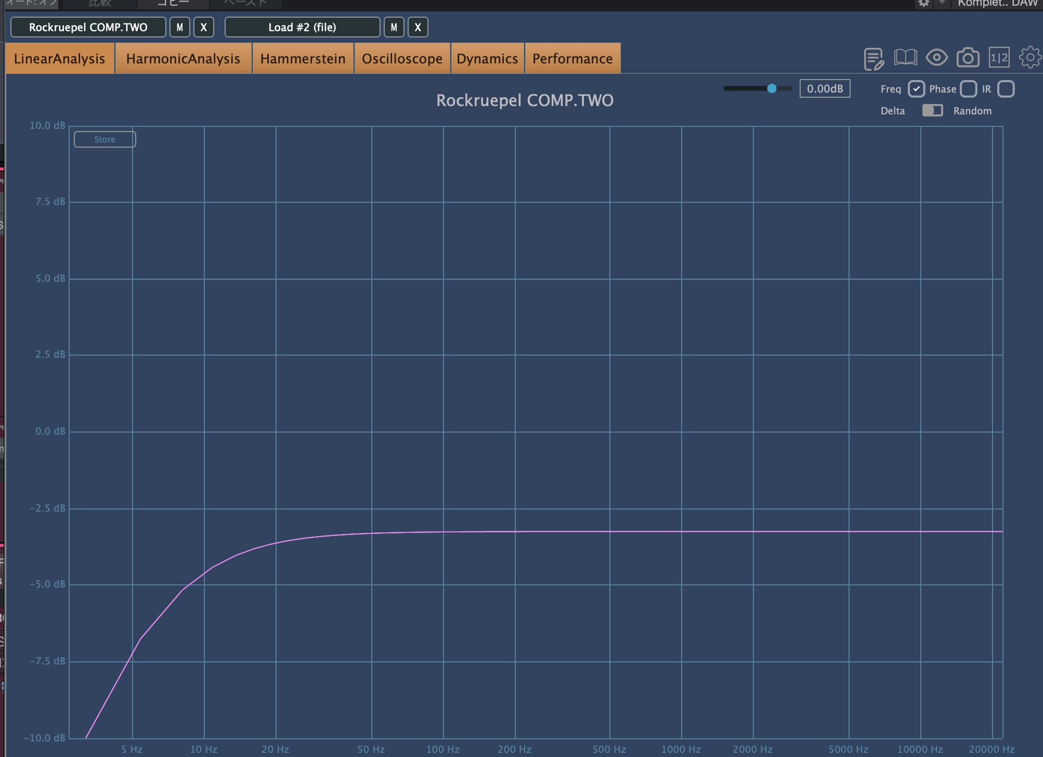Image resolution: width=1043 pixels, height=757 pixels.
Task: Uncheck the Freq checkbox
Action: tap(916, 89)
